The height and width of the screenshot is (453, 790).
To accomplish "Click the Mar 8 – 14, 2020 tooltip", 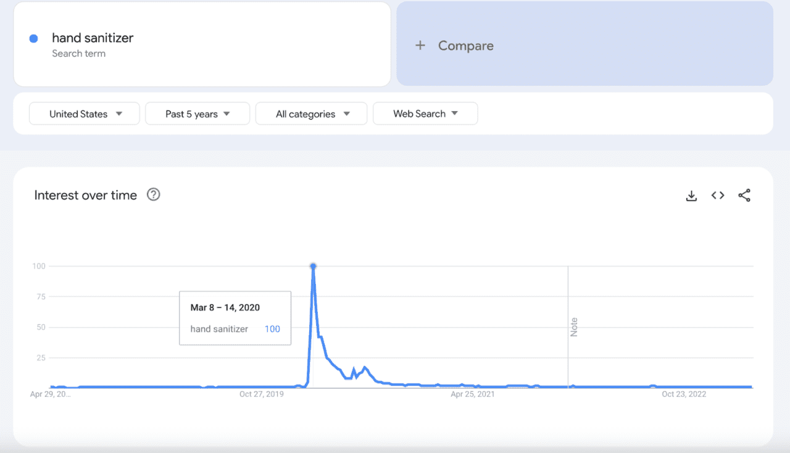I will tap(235, 318).
